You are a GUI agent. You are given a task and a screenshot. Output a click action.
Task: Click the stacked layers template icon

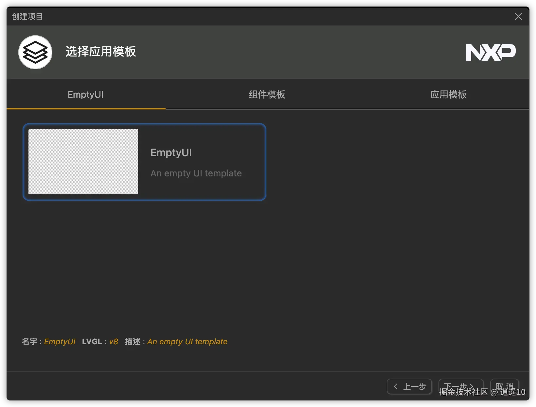click(35, 52)
